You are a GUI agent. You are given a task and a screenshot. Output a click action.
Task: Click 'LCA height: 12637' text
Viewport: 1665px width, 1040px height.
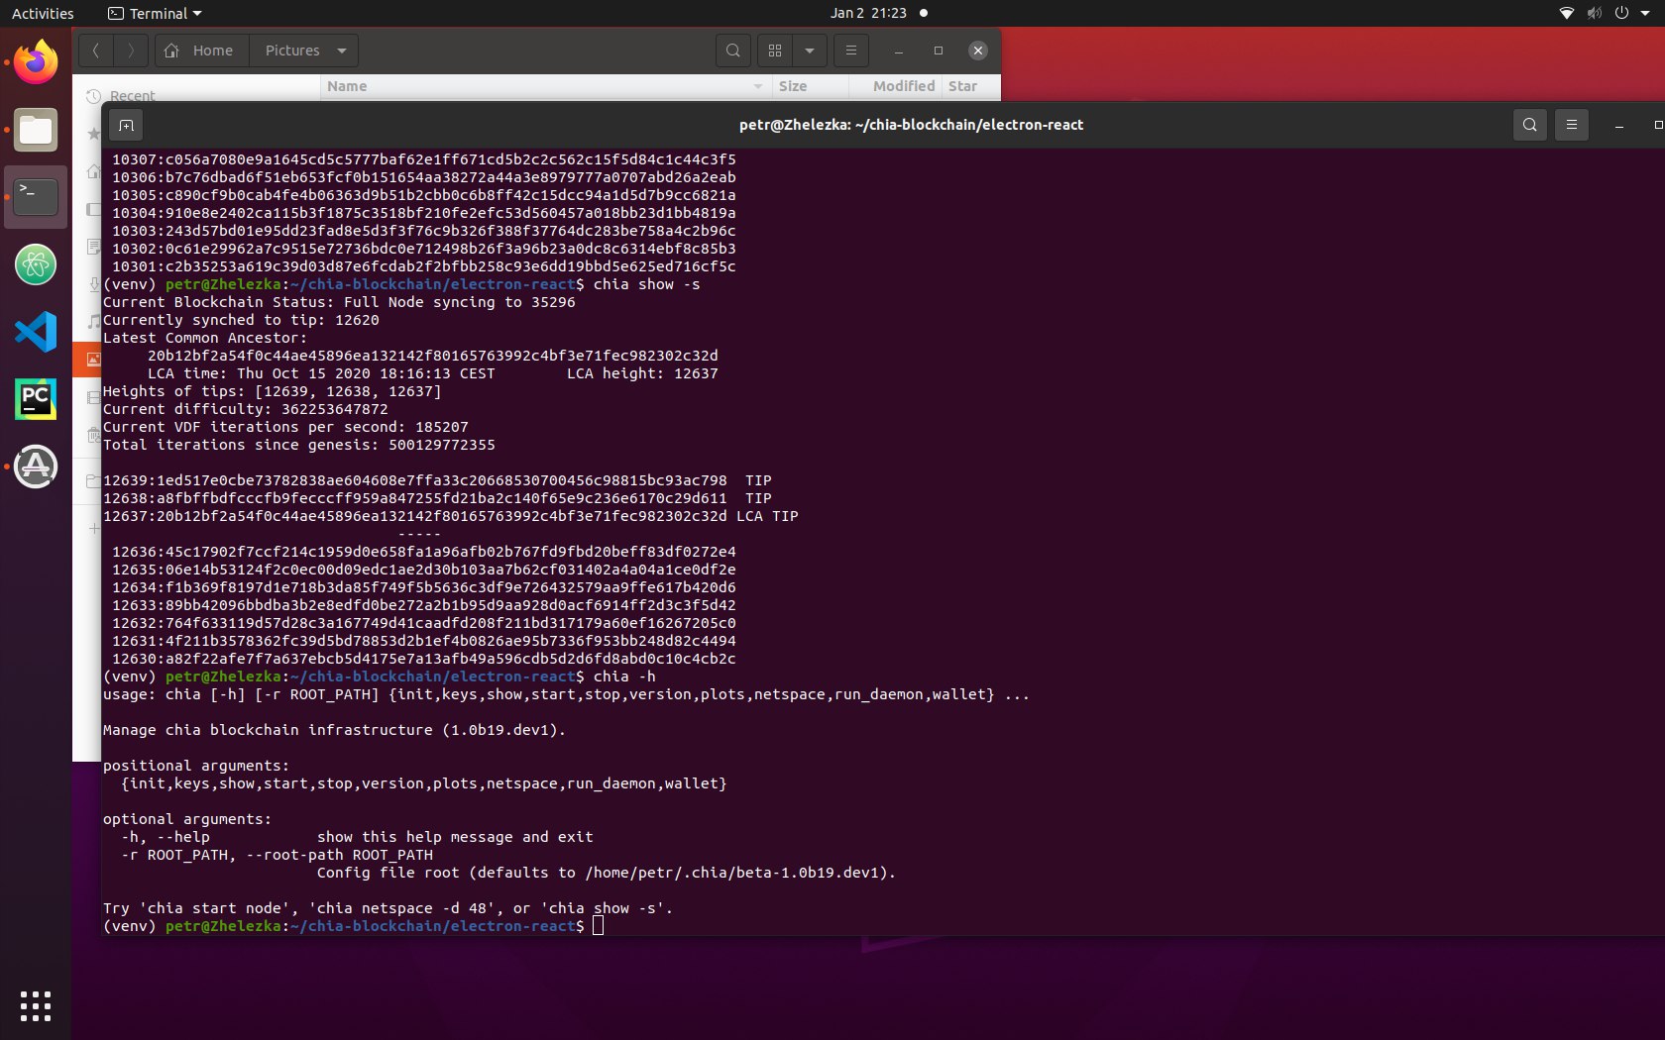click(642, 373)
